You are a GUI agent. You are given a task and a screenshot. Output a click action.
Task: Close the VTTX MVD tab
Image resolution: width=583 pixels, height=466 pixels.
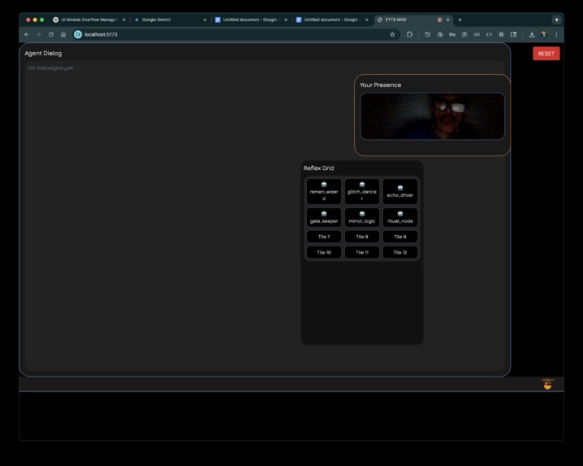coord(447,20)
